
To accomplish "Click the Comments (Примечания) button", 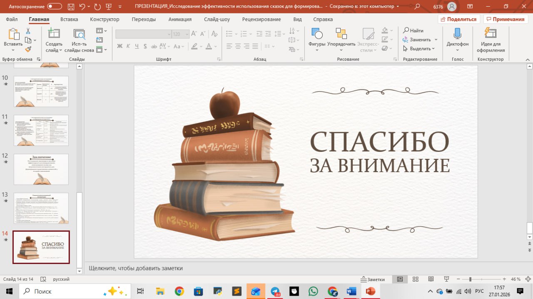I will 505,19.
